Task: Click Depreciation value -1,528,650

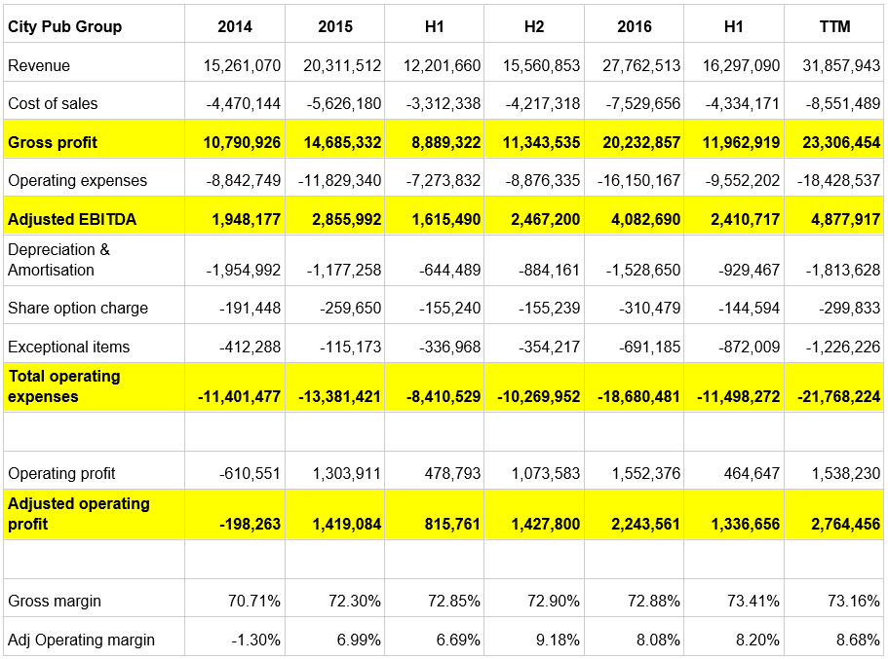Action: click(x=642, y=270)
